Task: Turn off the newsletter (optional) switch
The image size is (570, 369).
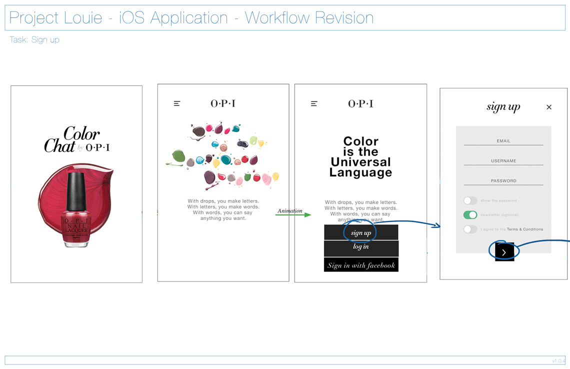Action: point(470,215)
